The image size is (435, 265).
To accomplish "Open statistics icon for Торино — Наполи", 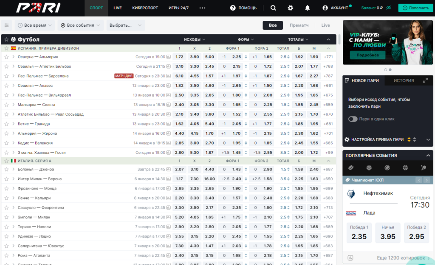I will (x=168, y=227).
